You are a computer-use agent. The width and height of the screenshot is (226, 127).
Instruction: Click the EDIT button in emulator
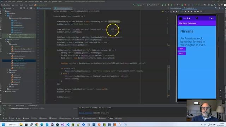182,49
